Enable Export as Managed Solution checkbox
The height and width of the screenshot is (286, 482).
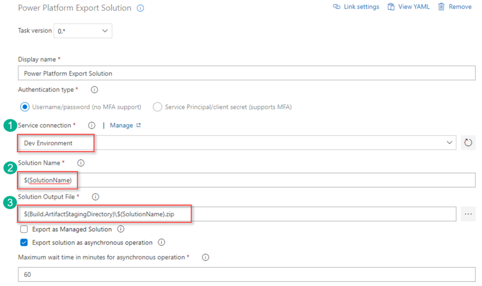(x=24, y=229)
